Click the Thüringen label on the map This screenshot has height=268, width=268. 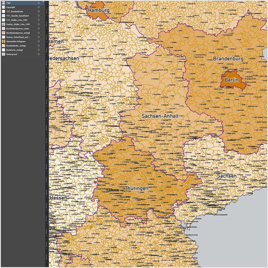[x=136, y=188]
